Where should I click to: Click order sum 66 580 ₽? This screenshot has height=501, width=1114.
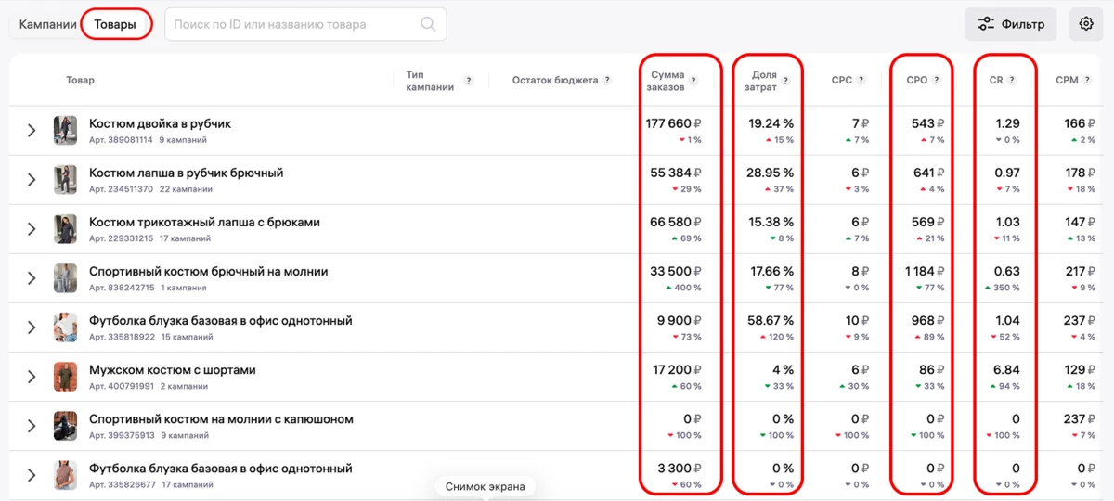[x=675, y=222]
